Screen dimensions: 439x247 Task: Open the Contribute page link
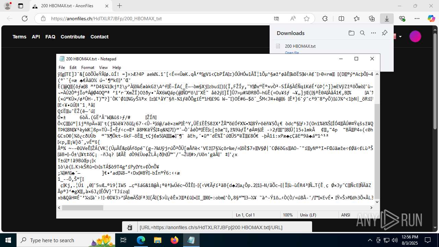tap(73, 37)
